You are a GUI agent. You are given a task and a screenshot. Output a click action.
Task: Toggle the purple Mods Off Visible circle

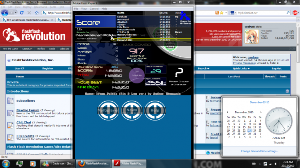[137, 75]
